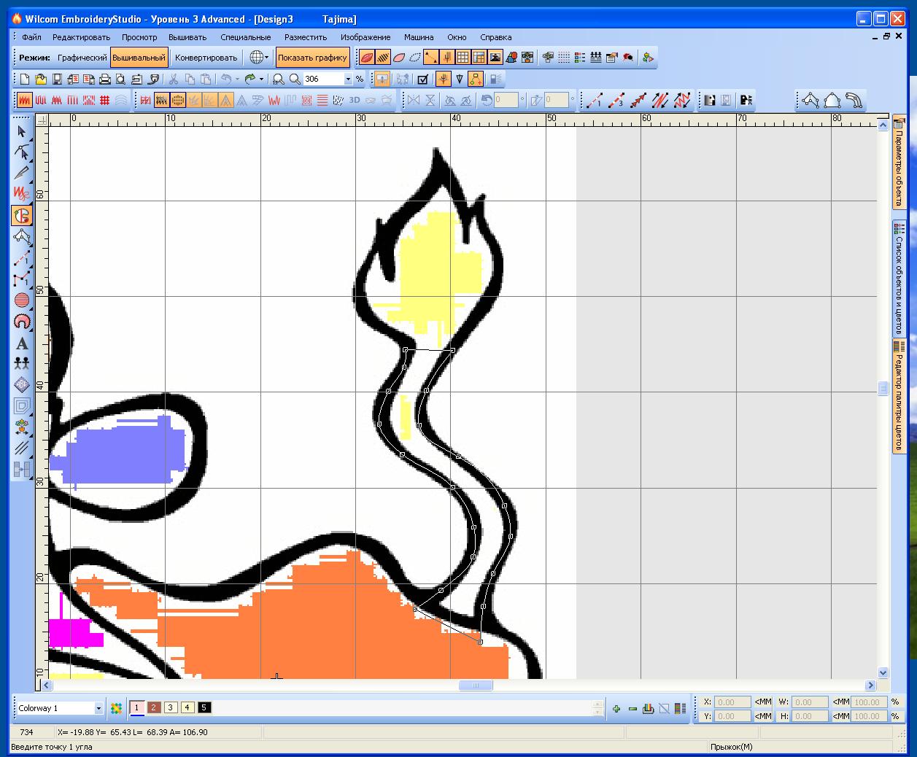Select the Lettering A tool
The width and height of the screenshot is (917, 757).
coord(22,343)
